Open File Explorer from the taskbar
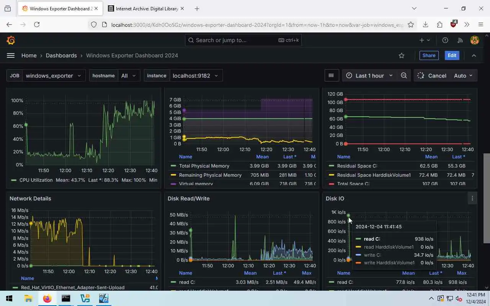Image resolution: width=490 pixels, height=306 pixels. (x=28, y=298)
